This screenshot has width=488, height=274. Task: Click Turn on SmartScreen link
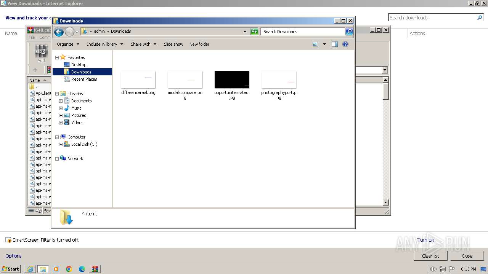pos(425,240)
